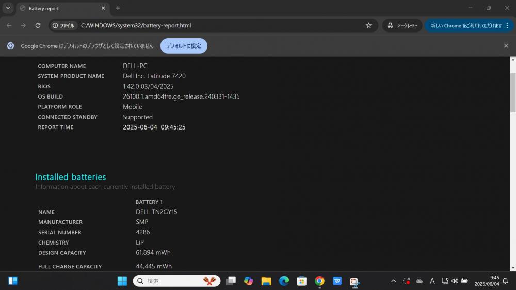
Task: Click the Supported connected standby value
Action: [x=138, y=117]
